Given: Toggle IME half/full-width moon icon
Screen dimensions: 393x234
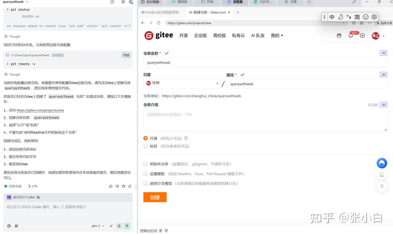Looking at the screenshot, I should [x=340, y=17].
